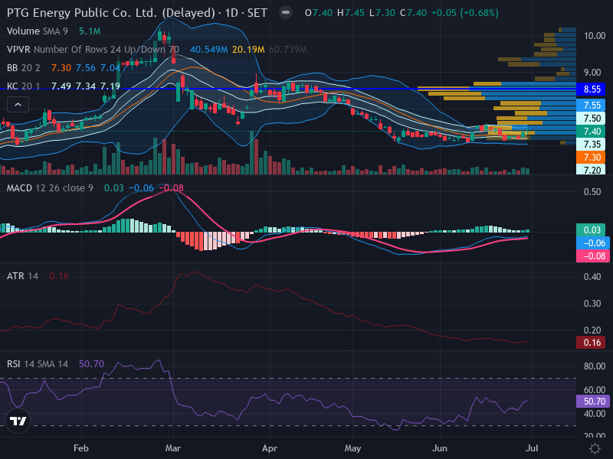This screenshot has height=459, width=613.
Task: Open chart settings gear icon
Action: (595, 448)
